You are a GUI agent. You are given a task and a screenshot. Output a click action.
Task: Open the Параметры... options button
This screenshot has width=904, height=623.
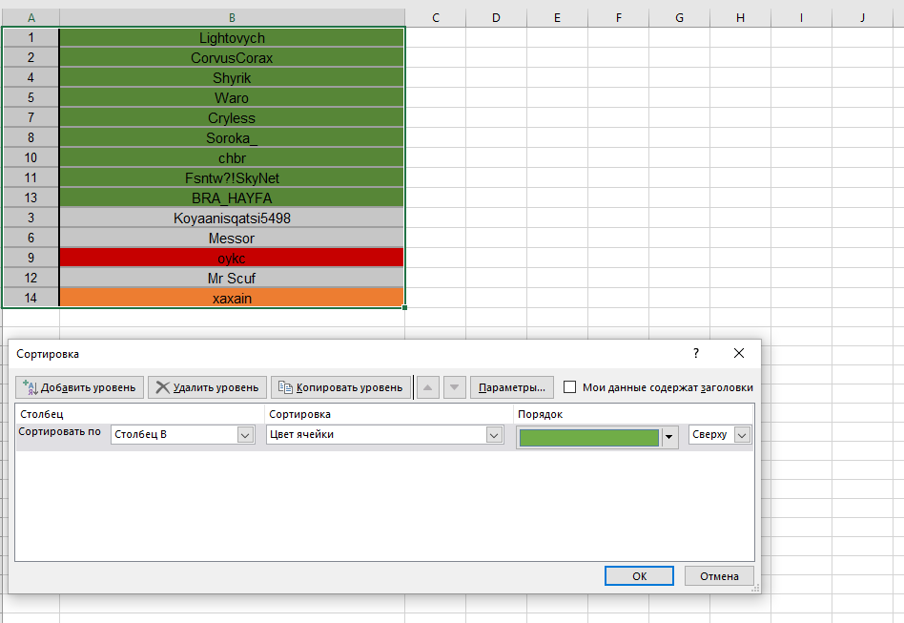coord(512,387)
